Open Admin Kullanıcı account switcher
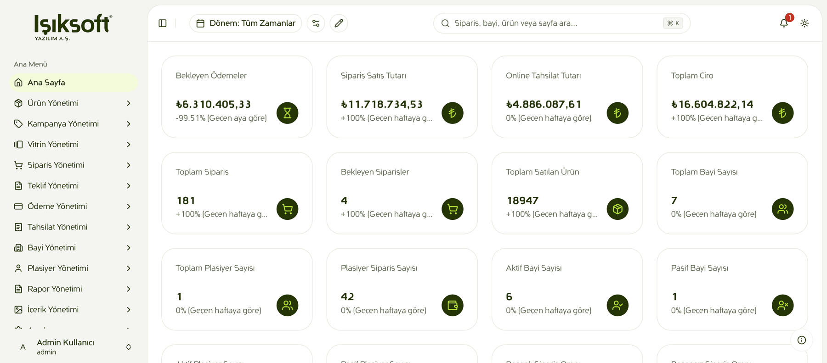Screen dimensions: 827x363 tap(74, 347)
